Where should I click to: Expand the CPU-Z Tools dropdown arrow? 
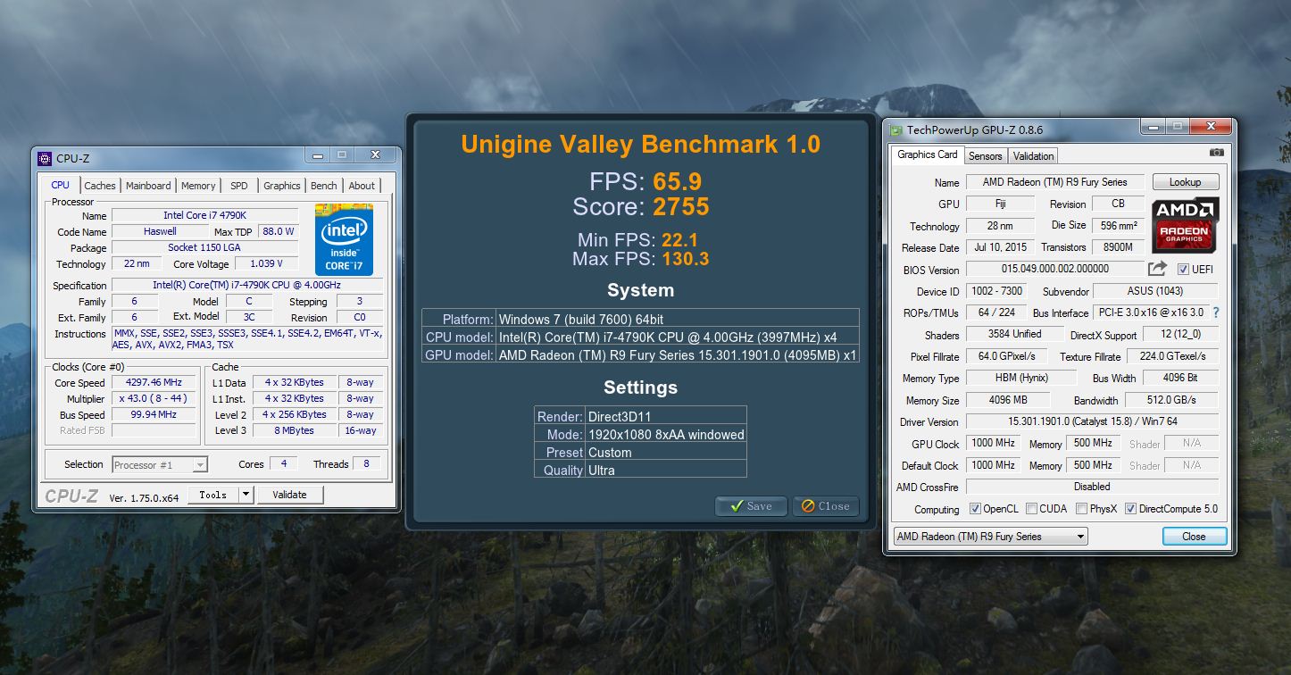click(x=246, y=495)
